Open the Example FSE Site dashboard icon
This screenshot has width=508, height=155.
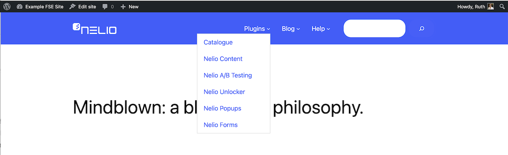pos(19,6)
